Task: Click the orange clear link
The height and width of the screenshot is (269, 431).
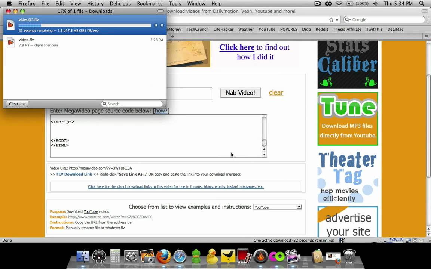Action: 276,93
